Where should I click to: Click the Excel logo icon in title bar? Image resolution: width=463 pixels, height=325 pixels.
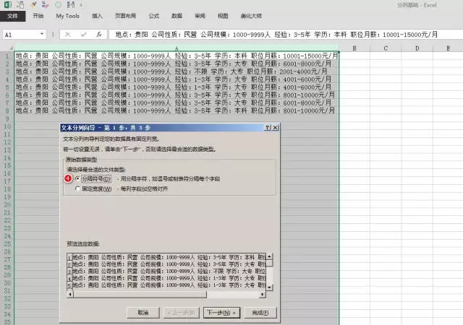point(8,4)
